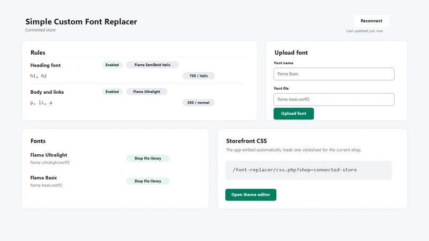
Task: Click the Connected store subtitle
Action: click(x=41, y=30)
